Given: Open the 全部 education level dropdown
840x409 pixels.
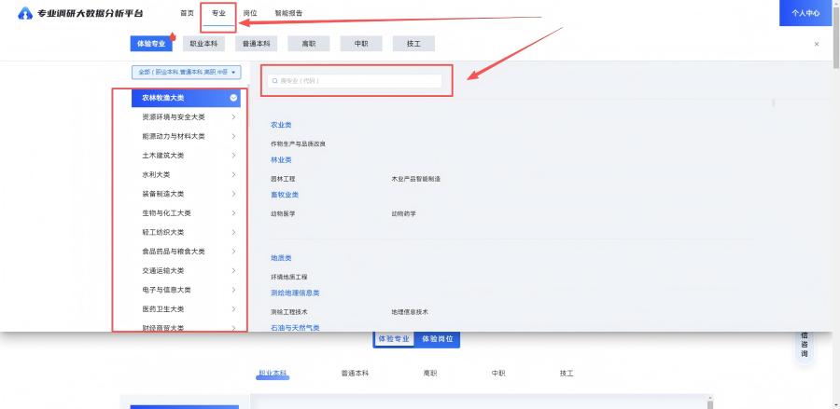Looking at the screenshot, I should coord(187,72).
